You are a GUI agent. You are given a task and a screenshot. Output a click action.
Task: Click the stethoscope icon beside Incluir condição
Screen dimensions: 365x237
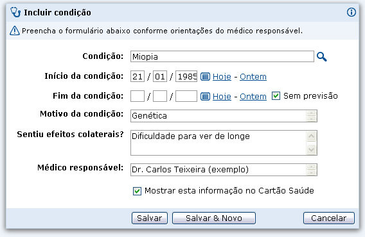(x=15, y=12)
